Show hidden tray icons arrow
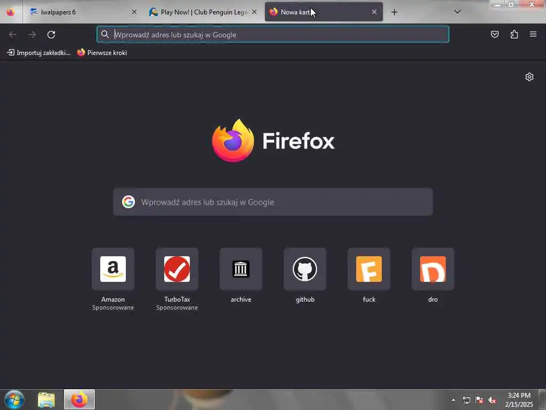Viewport: 546px width, 410px height. click(453, 400)
